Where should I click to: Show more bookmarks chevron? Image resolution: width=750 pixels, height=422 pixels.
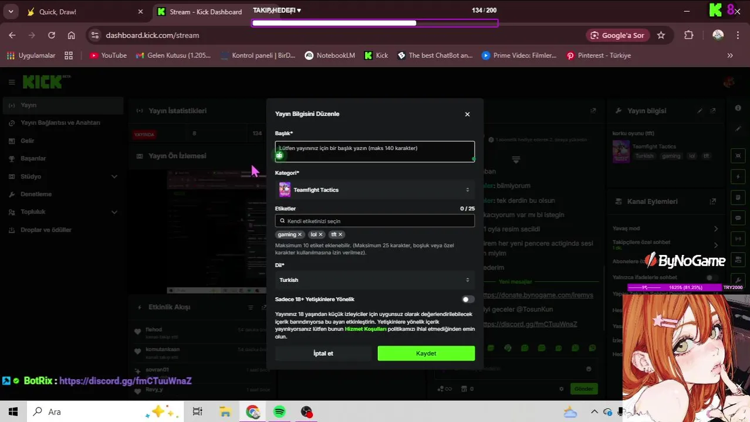click(x=730, y=56)
